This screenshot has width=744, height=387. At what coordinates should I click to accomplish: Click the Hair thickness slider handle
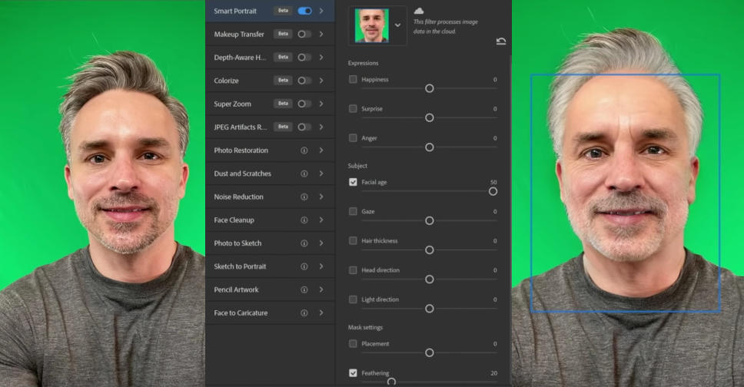coord(430,250)
